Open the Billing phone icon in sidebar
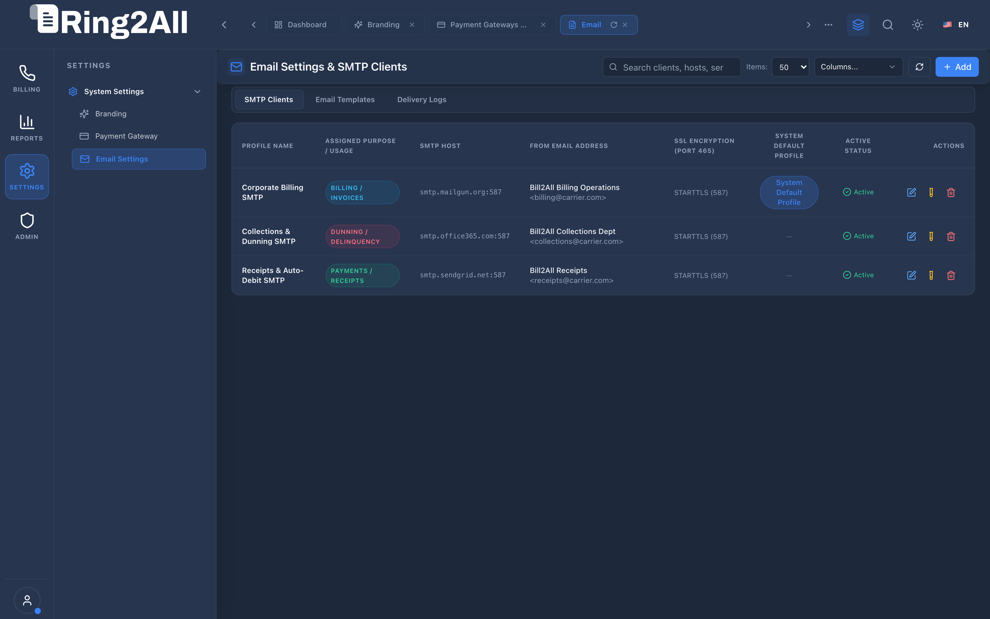This screenshot has width=990, height=619. 27,79
